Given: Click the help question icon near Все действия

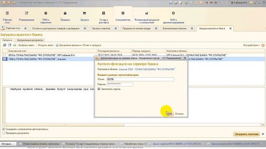Looking at the screenshot, I should pyautogui.click(x=263, y=45).
